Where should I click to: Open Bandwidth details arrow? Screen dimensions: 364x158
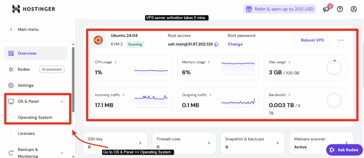[x=289, y=95]
